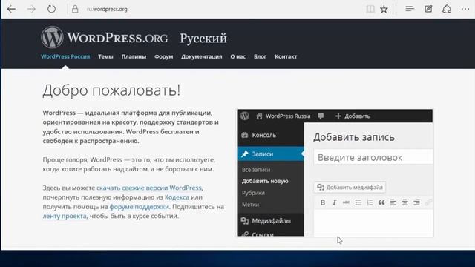
Task: Open the Темы menu item
Action: pos(105,56)
